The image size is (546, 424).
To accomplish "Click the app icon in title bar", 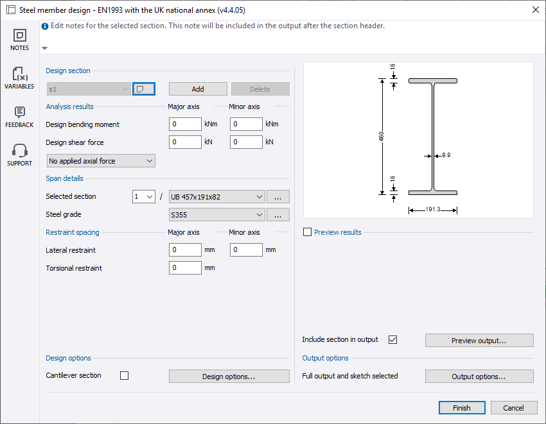I will (10, 10).
